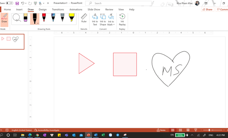Select the yellow highlighter
Screen dimensions: 228x138
72,17
